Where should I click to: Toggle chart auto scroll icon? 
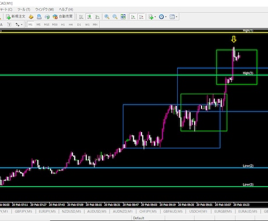[x=133, y=17]
